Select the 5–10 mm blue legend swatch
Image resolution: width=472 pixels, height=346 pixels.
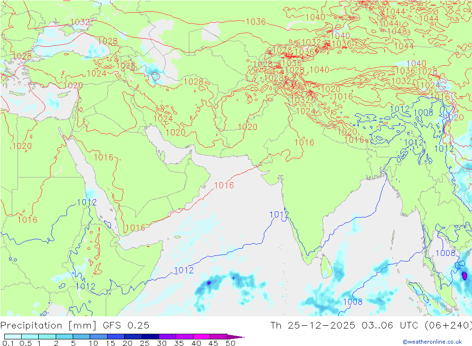(82, 337)
